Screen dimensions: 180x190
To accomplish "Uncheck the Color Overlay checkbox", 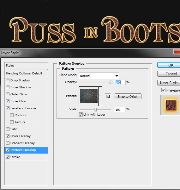I will (x=8, y=136).
